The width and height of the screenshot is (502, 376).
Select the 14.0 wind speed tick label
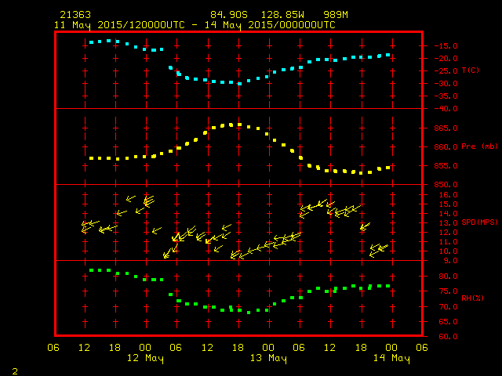tap(448, 214)
